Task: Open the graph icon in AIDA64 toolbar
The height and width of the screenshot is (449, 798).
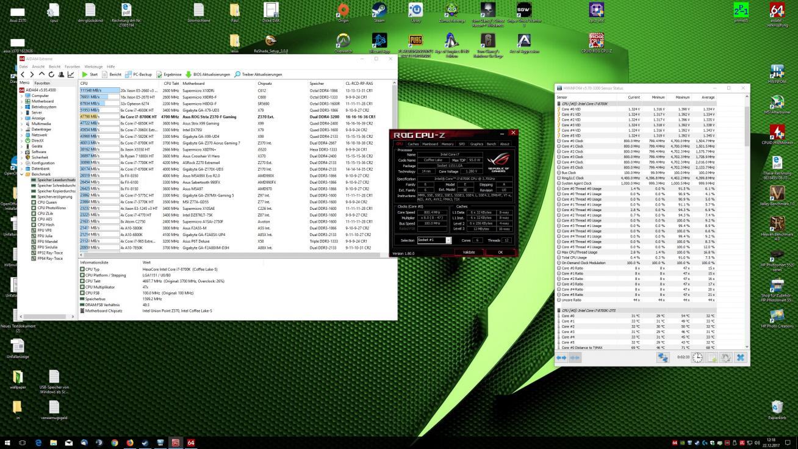Action: point(71,74)
